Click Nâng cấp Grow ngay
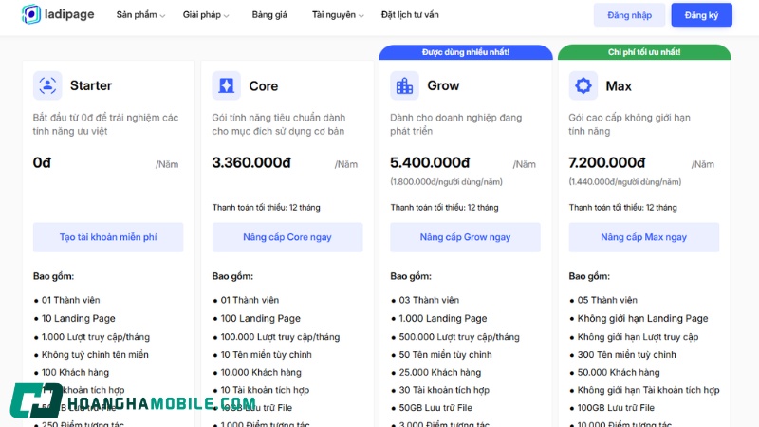 point(465,237)
